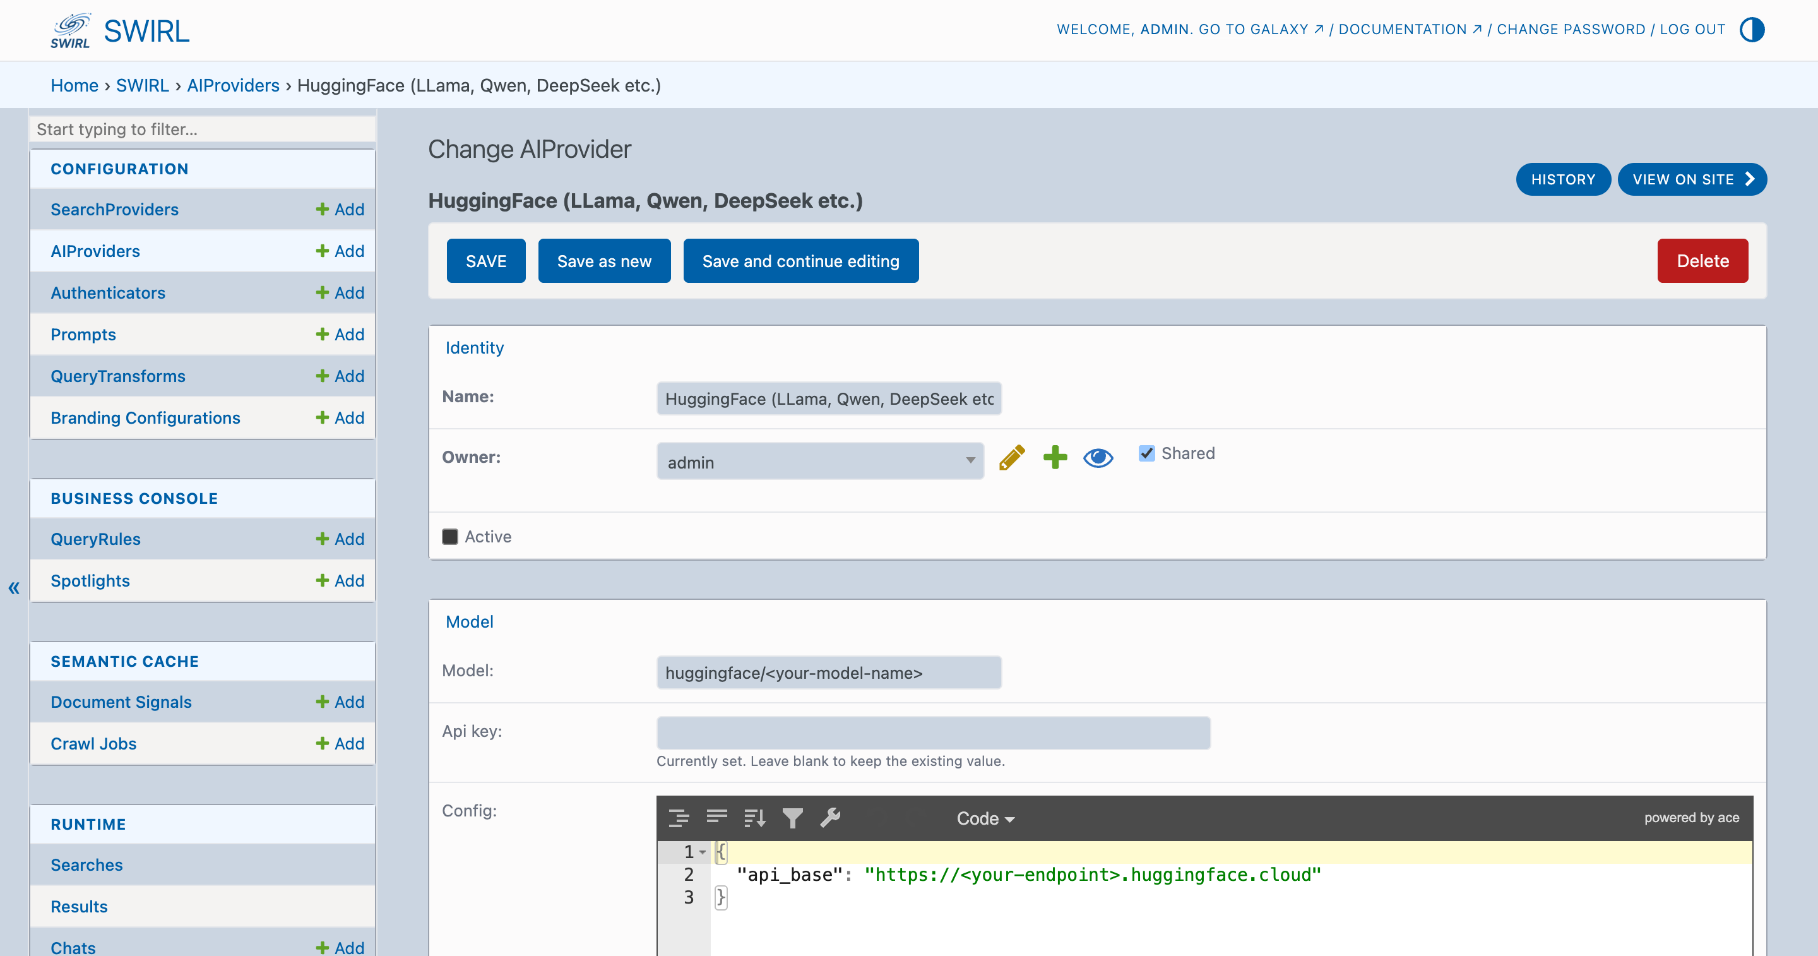Open the Code mode dropdown in editor
The width and height of the screenshot is (1818, 956).
(985, 818)
